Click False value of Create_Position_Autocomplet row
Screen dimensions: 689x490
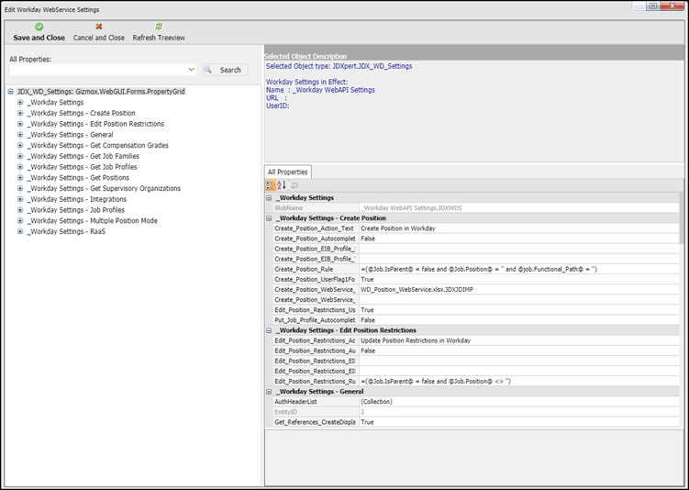519,239
